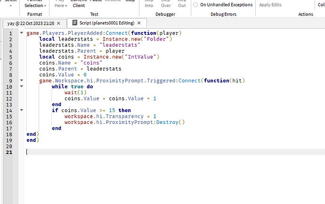Collapse the ProximityPrompt.Triggered function fold arrow
The image size is (325, 204).
(x=22, y=81)
